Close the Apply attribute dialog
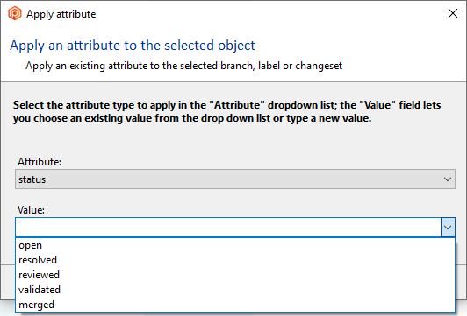Image resolution: width=467 pixels, height=316 pixels. (x=453, y=13)
